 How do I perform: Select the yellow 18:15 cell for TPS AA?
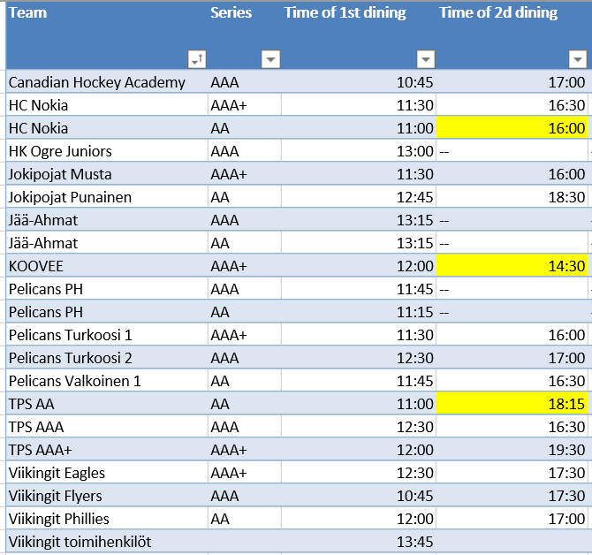point(512,404)
